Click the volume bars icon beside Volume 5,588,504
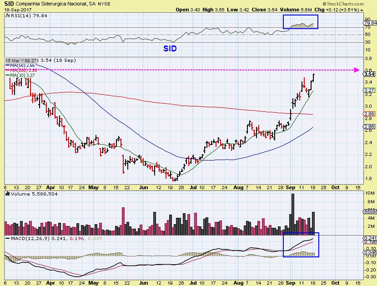Screen dimensions: 377x286 pos(7,194)
